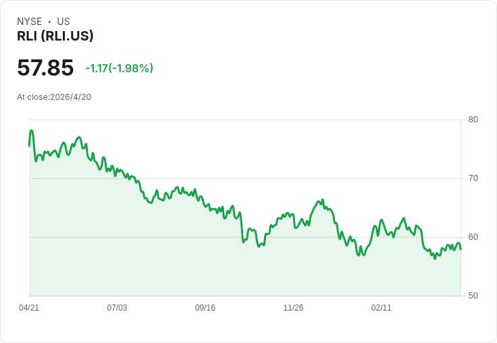Click the December peak in the price line
This screenshot has height=343, width=497.
pos(323,200)
